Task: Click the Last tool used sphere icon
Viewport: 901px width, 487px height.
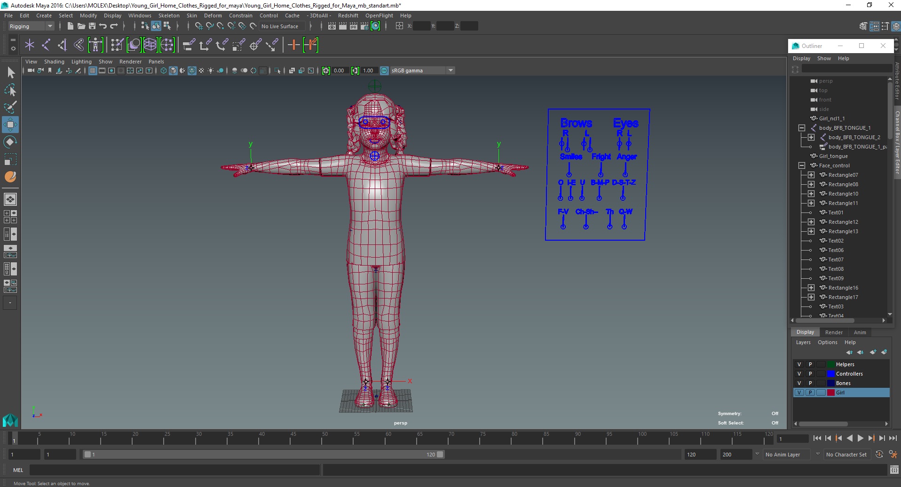Action: [10, 177]
